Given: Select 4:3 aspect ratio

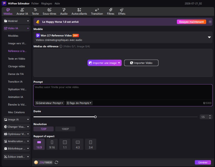Looking at the screenshot, I should point(78,144).
